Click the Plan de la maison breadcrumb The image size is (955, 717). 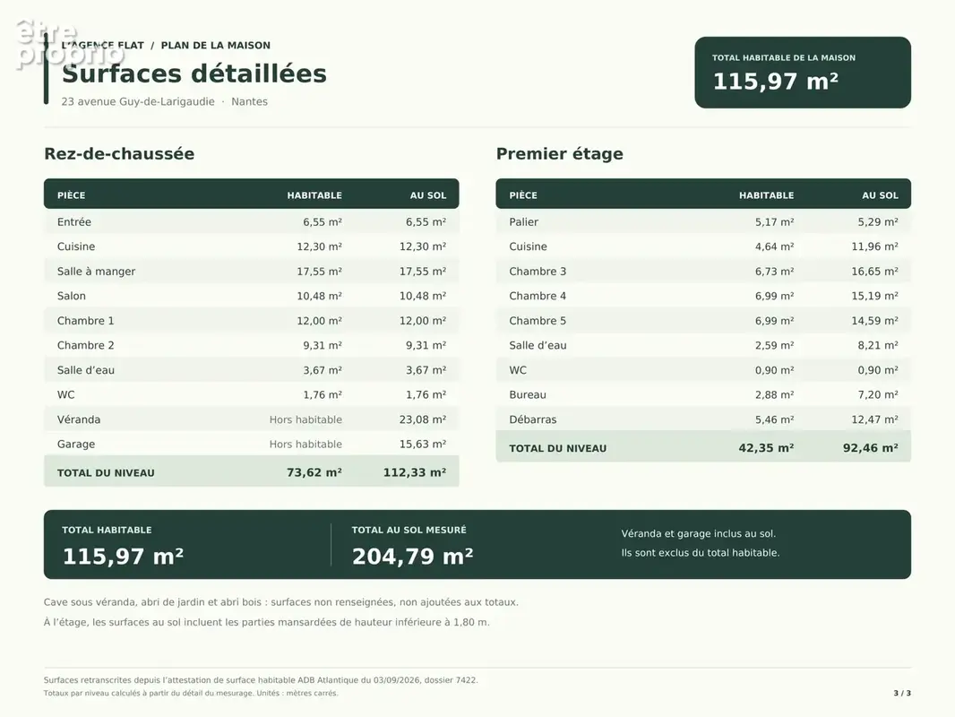pos(216,45)
